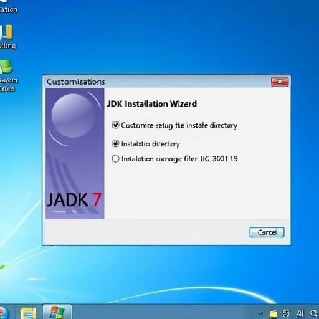Click the small arrow icon in tray
This screenshot has width=319, height=319.
pos(261,313)
